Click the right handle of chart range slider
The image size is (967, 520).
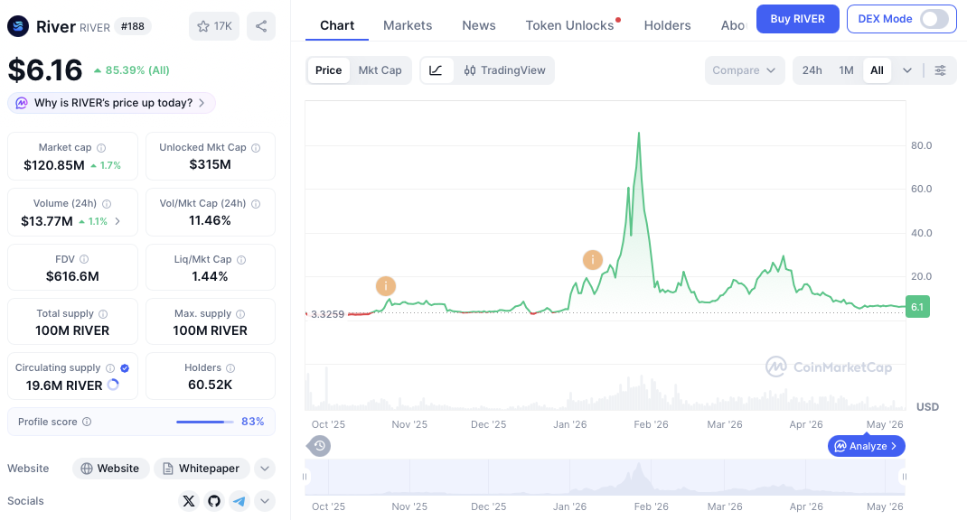point(904,477)
